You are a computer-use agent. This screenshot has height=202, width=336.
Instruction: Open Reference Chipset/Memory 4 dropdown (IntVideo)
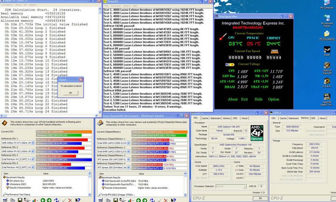coord(129,167)
